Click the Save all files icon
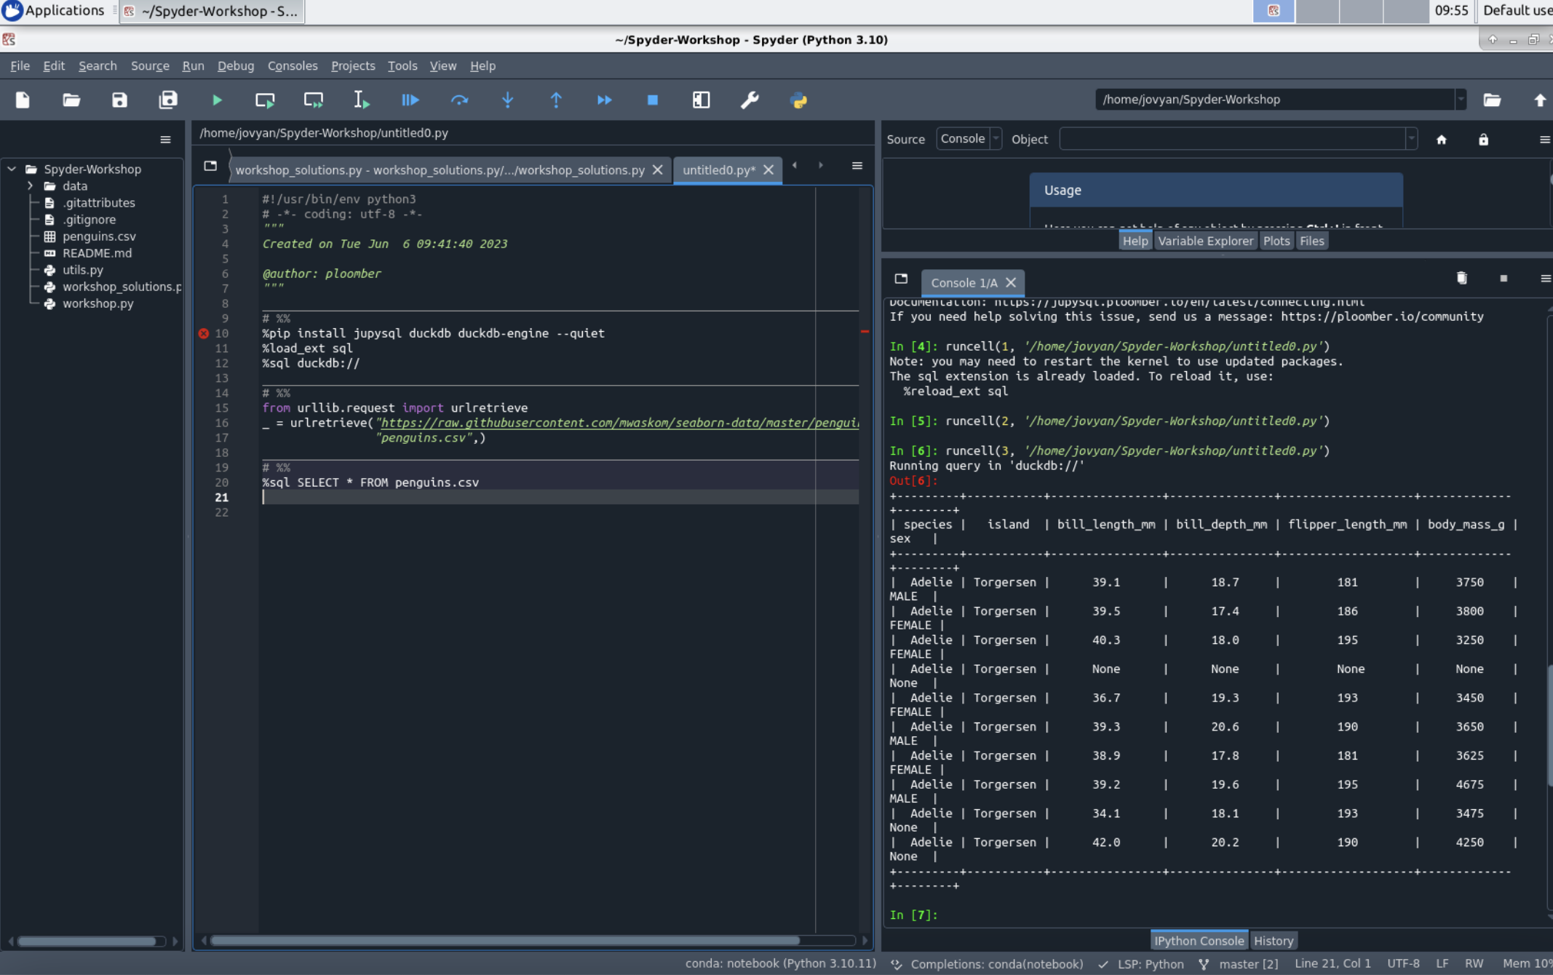The image size is (1553, 975). [x=168, y=100]
